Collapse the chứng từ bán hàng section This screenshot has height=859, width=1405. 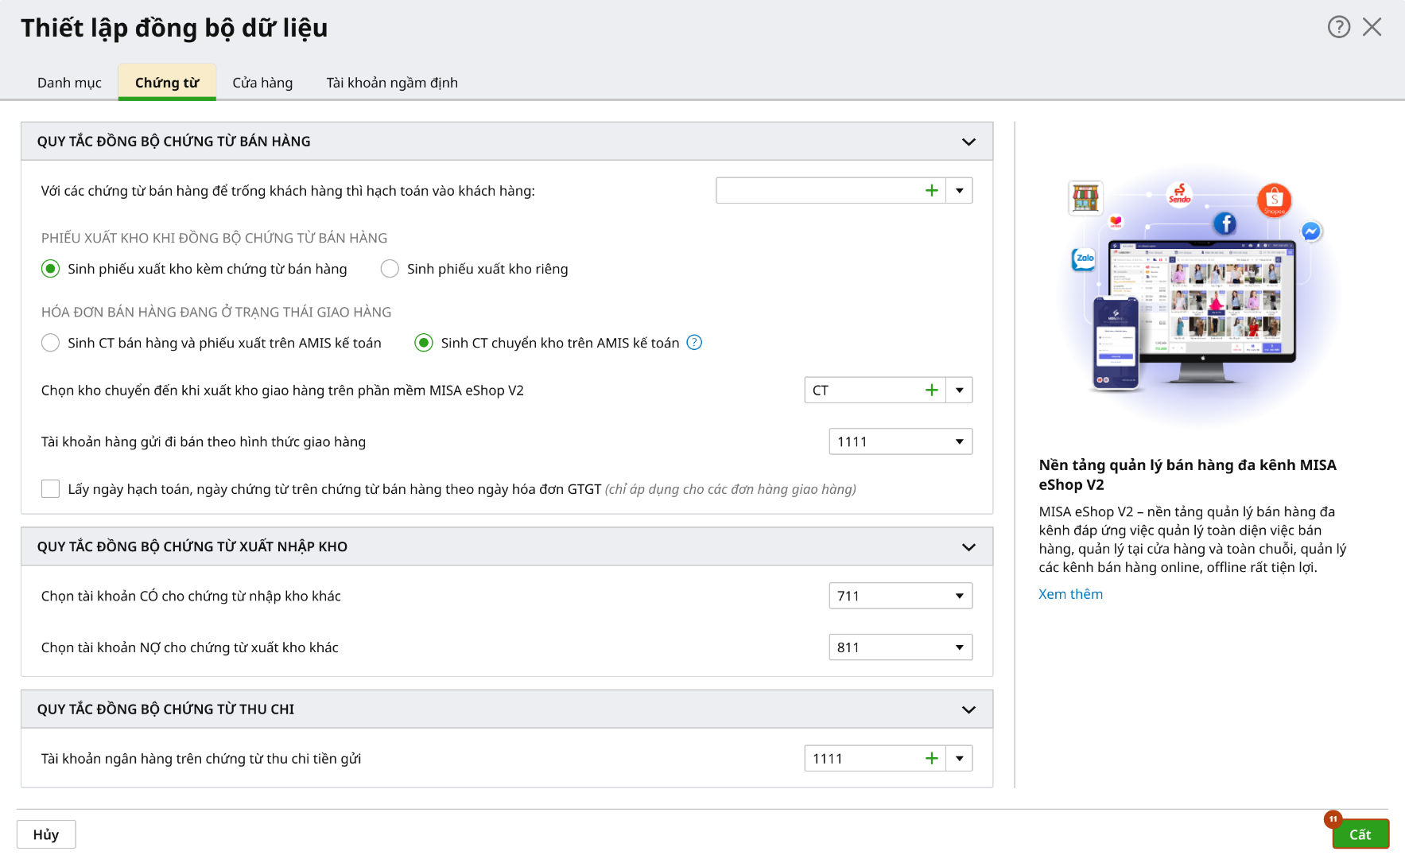pos(968,142)
